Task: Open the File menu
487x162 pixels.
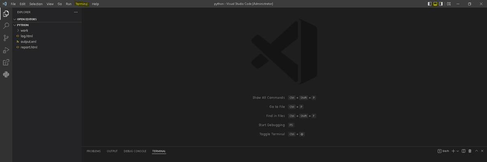Action: pyautogui.click(x=13, y=4)
